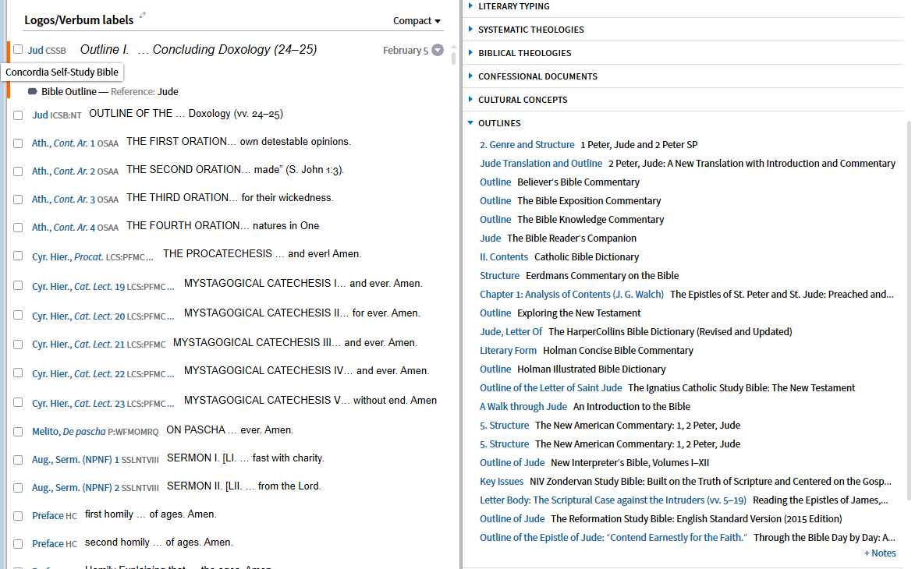Click the right panel vertical scrollbar
This screenshot has height=569, width=915.
click(x=909, y=310)
